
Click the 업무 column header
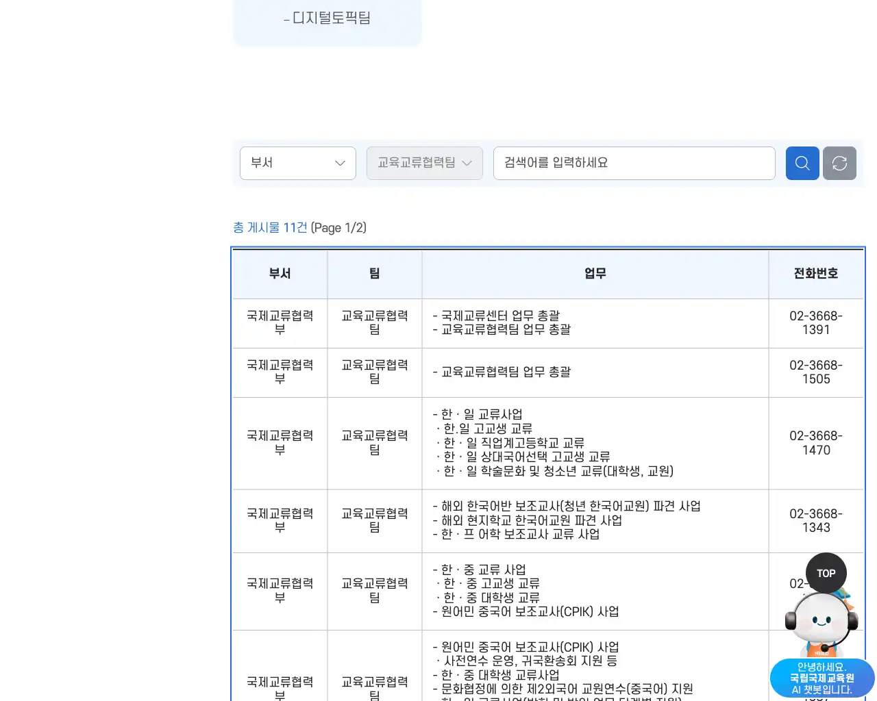tap(595, 274)
